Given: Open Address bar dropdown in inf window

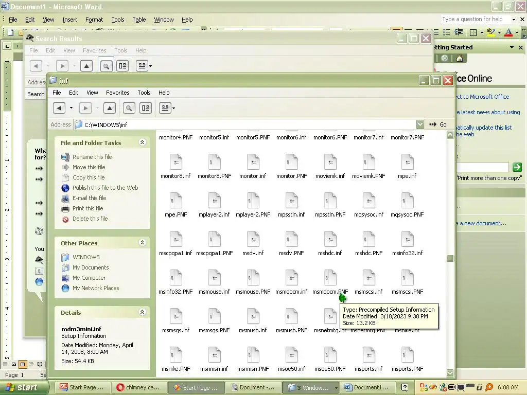Looking at the screenshot, I should coord(420,124).
